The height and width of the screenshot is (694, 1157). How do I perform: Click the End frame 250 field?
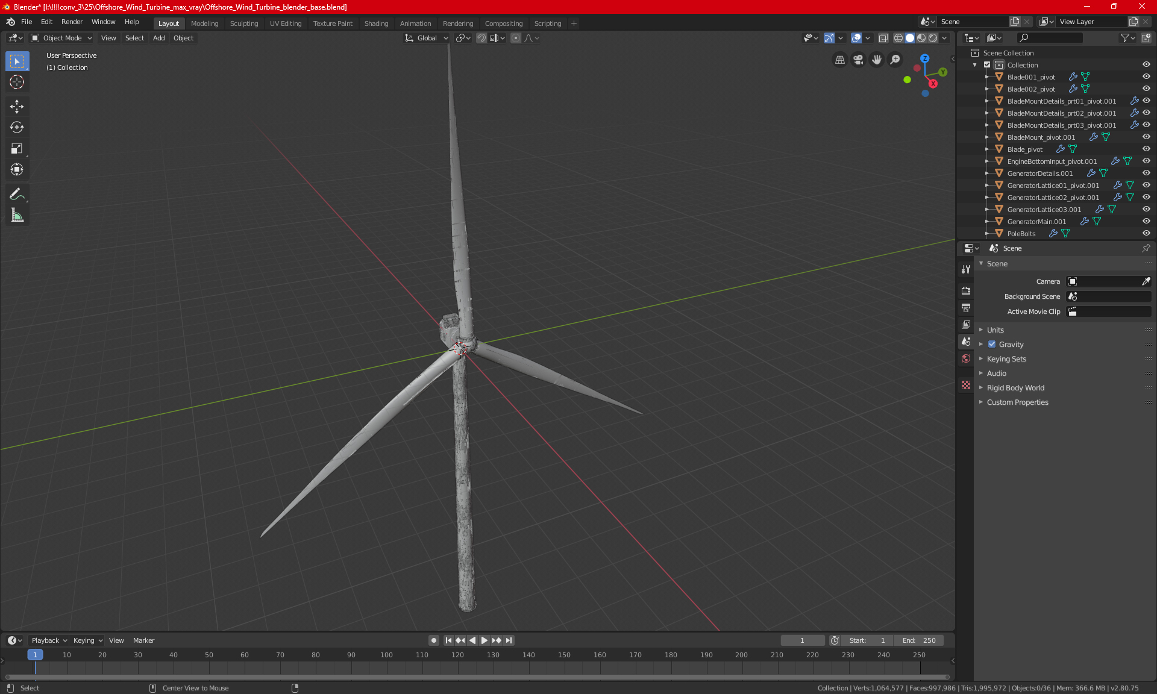[919, 640]
